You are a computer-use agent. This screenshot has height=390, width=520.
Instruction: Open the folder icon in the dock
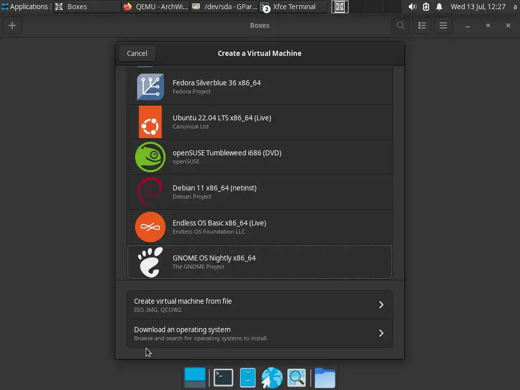(324, 377)
